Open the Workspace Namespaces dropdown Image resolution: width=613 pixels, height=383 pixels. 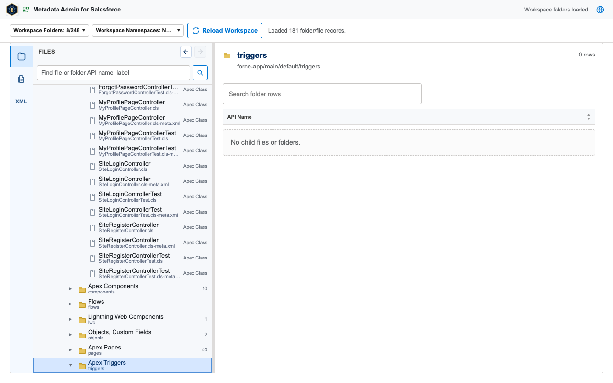(138, 30)
